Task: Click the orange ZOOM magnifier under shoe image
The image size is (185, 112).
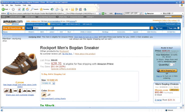Action: 16,82
